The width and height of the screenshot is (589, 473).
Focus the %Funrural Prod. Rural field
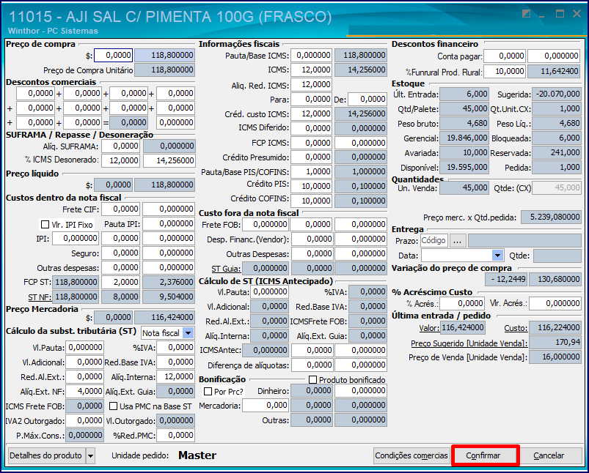(x=505, y=71)
